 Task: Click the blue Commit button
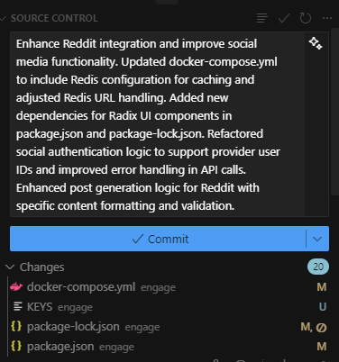tap(158, 239)
